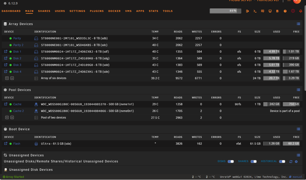The width and height of the screenshot is (306, 180).
Task: Click the Boot Device list view icon
Action: coord(298,129)
